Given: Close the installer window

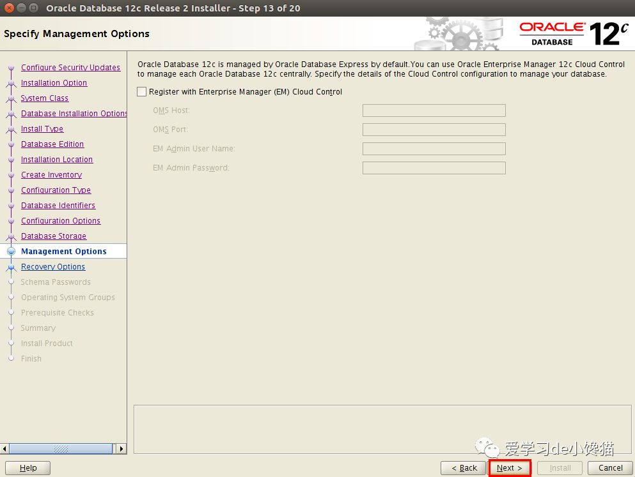Looking at the screenshot, I should (x=9, y=8).
